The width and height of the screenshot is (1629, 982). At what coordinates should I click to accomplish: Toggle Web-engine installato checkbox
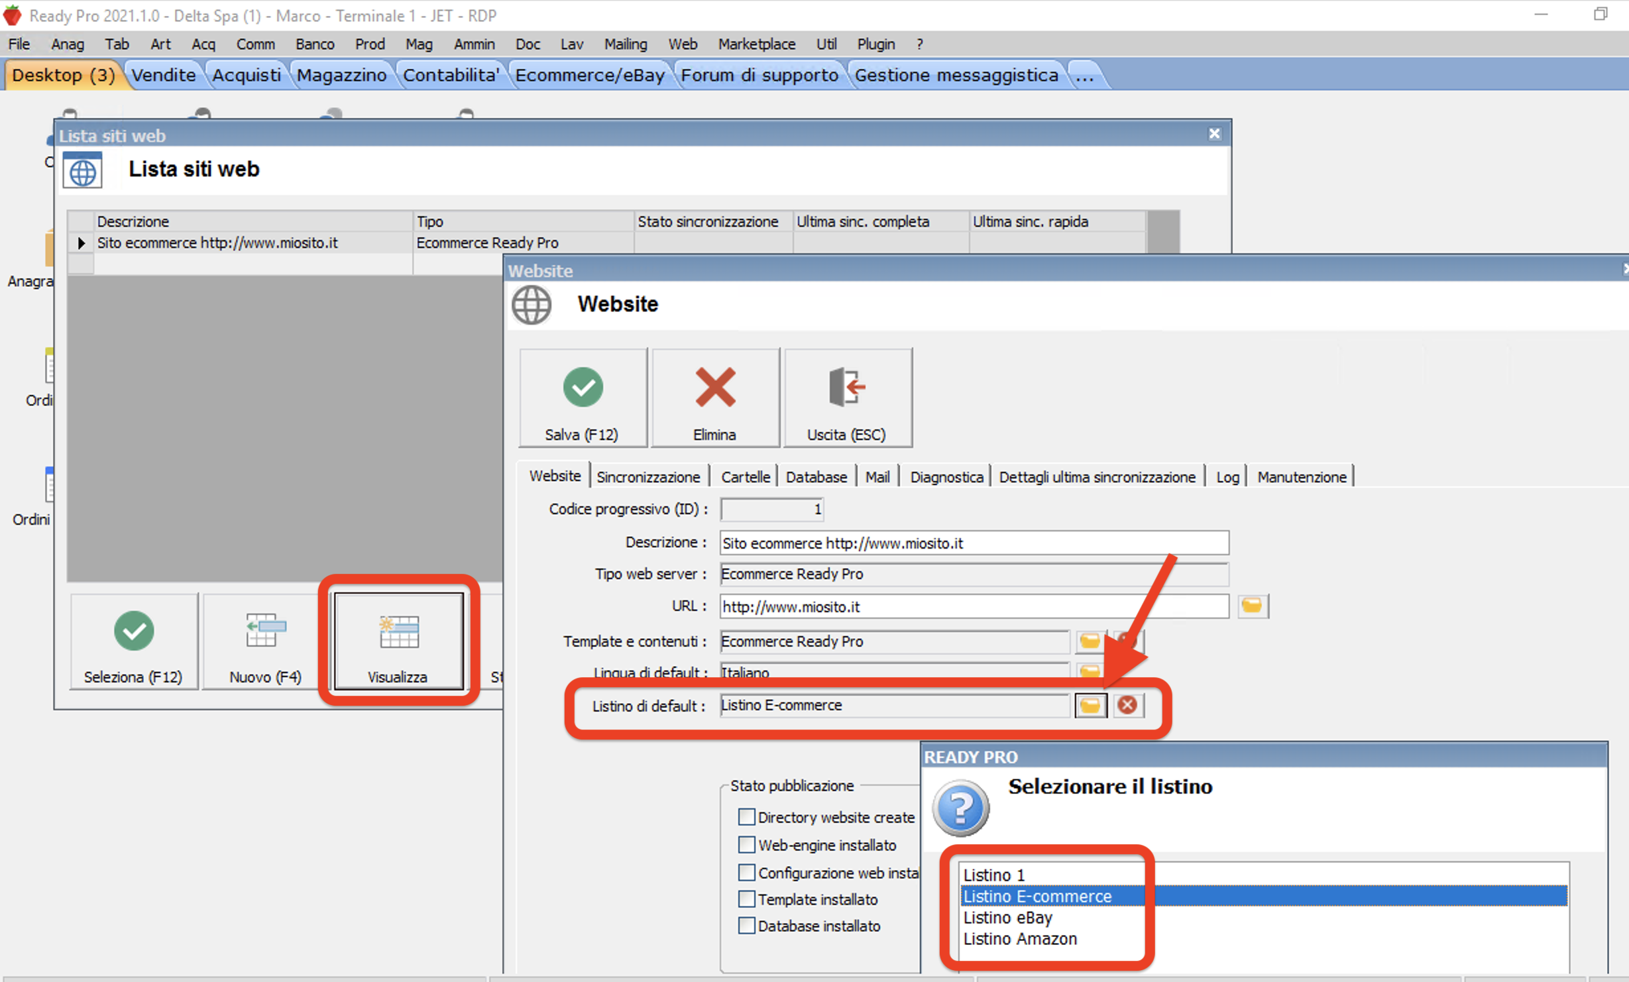(746, 844)
